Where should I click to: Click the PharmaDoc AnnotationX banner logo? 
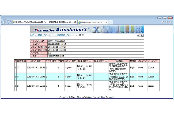click(x=62, y=30)
